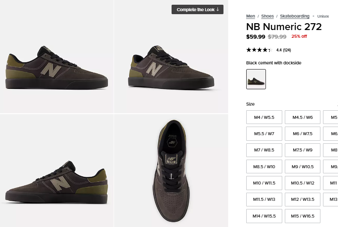Open the Skateboarding category link

pyautogui.click(x=295, y=16)
